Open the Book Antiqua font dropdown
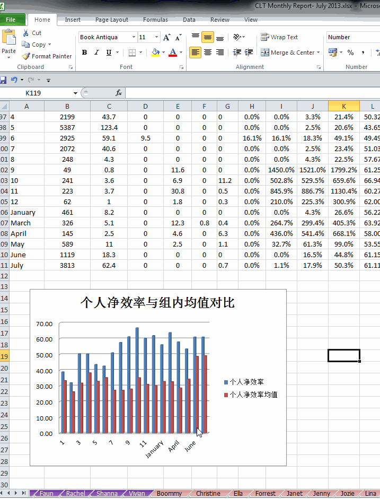Viewport: 380px width, 499px height. click(134, 37)
